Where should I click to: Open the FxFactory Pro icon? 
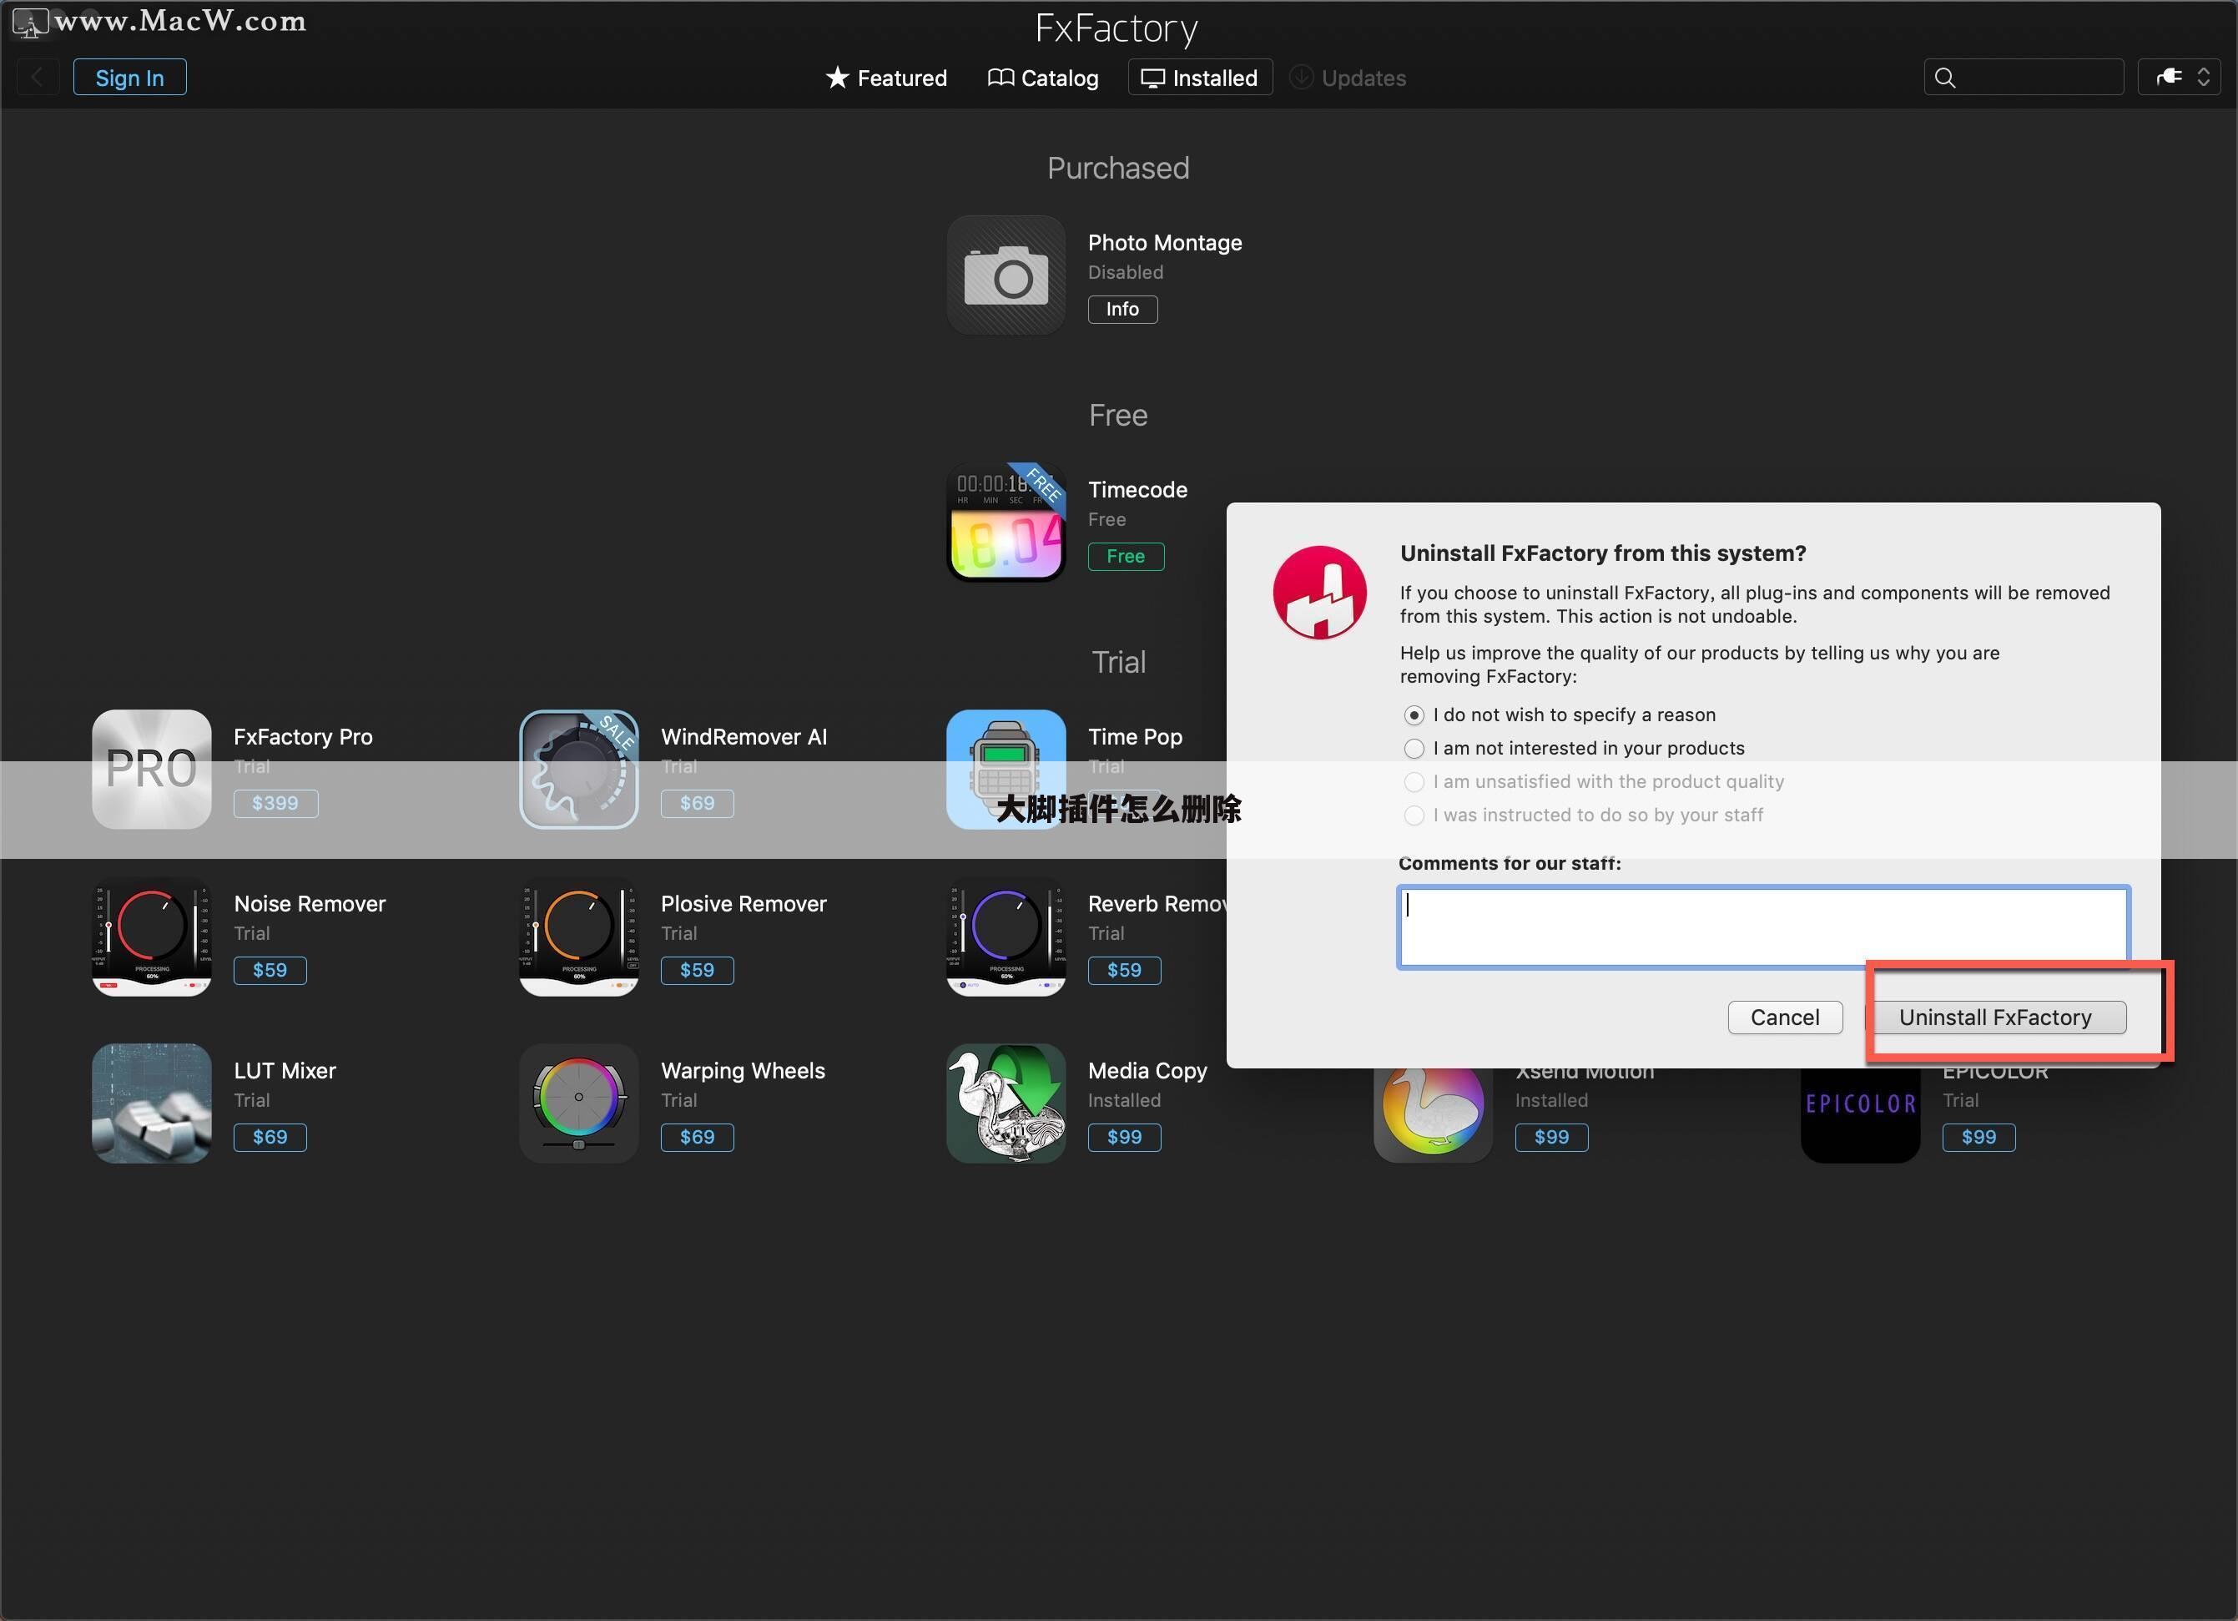(151, 769)
